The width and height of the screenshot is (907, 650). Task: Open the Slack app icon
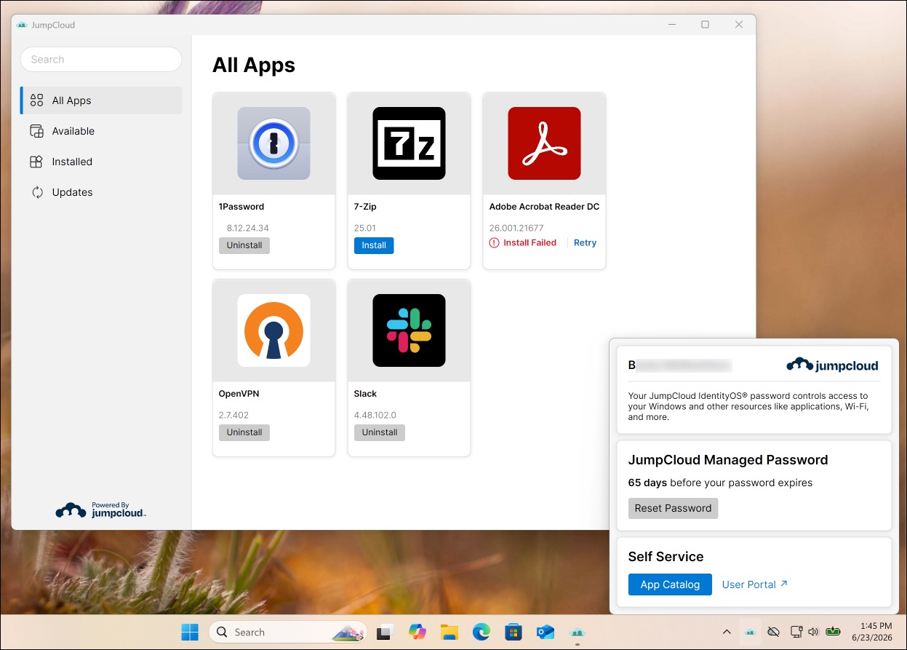click(x=409, y=330)
